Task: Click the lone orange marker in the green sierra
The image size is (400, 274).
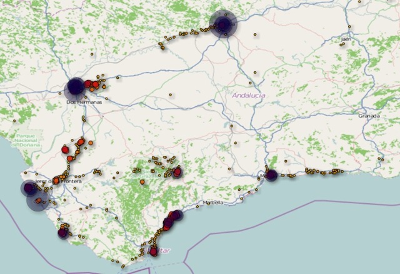Action: tap(142, 182)
